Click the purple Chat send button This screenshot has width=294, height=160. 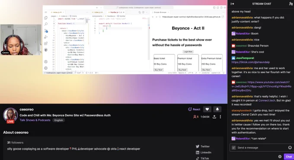[289, 157]
